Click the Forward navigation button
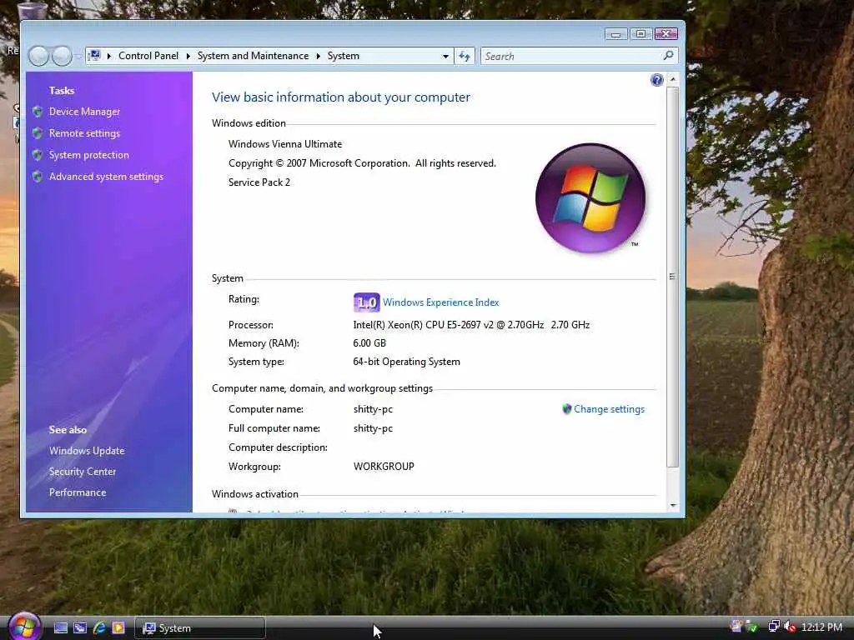This screenshot has height=640, width=854. 62,56
